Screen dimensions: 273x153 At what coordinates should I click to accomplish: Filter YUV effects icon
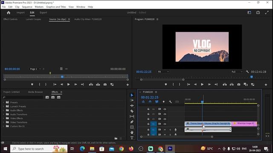tap(59, 97)
